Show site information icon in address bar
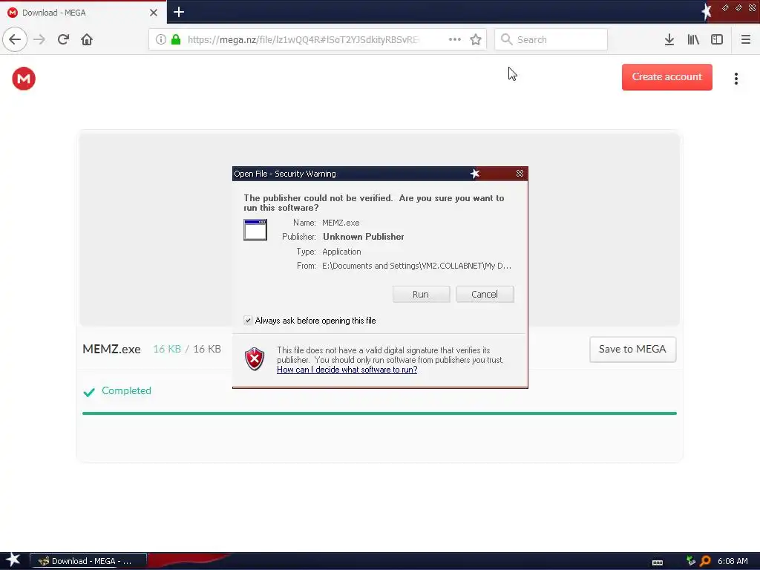 pos(160,39)
